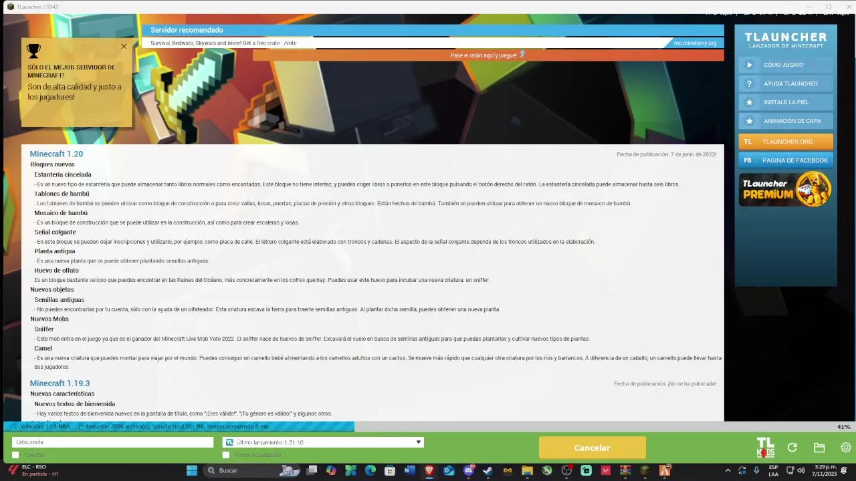Click ELC - RSO sports widget

pyautogui.click(x=32, y=470)
